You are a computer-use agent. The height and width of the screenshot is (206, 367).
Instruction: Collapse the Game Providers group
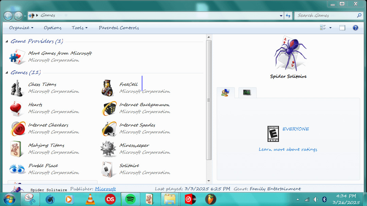click(x=7, y=41)
